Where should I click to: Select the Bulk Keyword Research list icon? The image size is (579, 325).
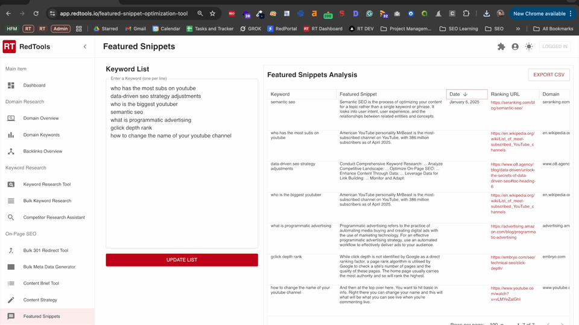click(x=11, y=201)
